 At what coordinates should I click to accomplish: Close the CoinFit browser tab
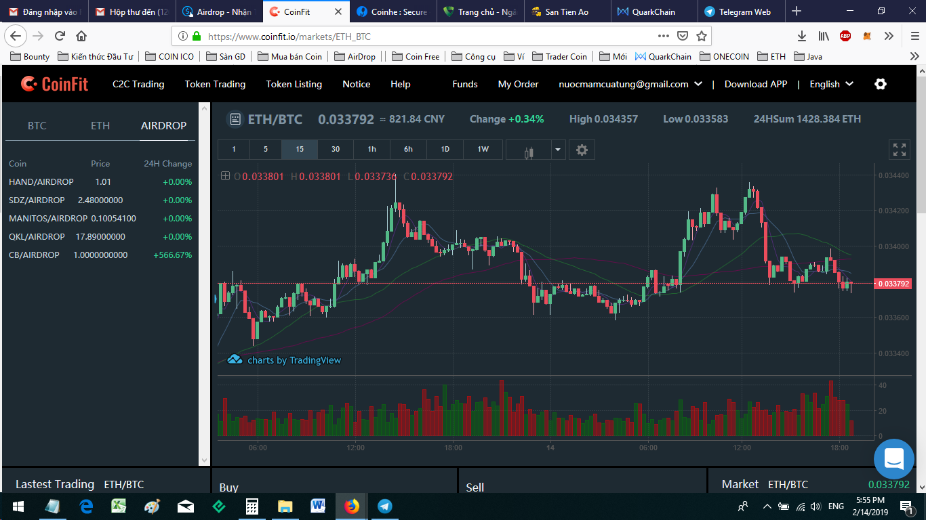click(x=338, y=12)
